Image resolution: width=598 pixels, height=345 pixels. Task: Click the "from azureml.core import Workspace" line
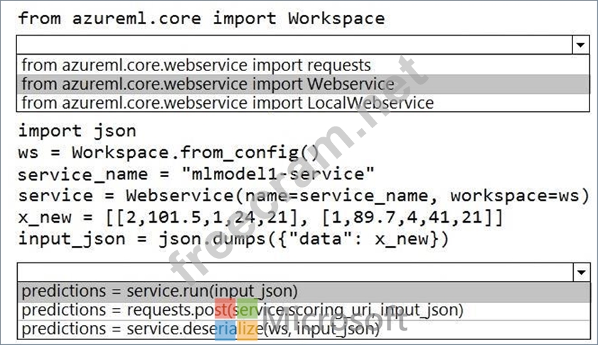coord(201,18)
